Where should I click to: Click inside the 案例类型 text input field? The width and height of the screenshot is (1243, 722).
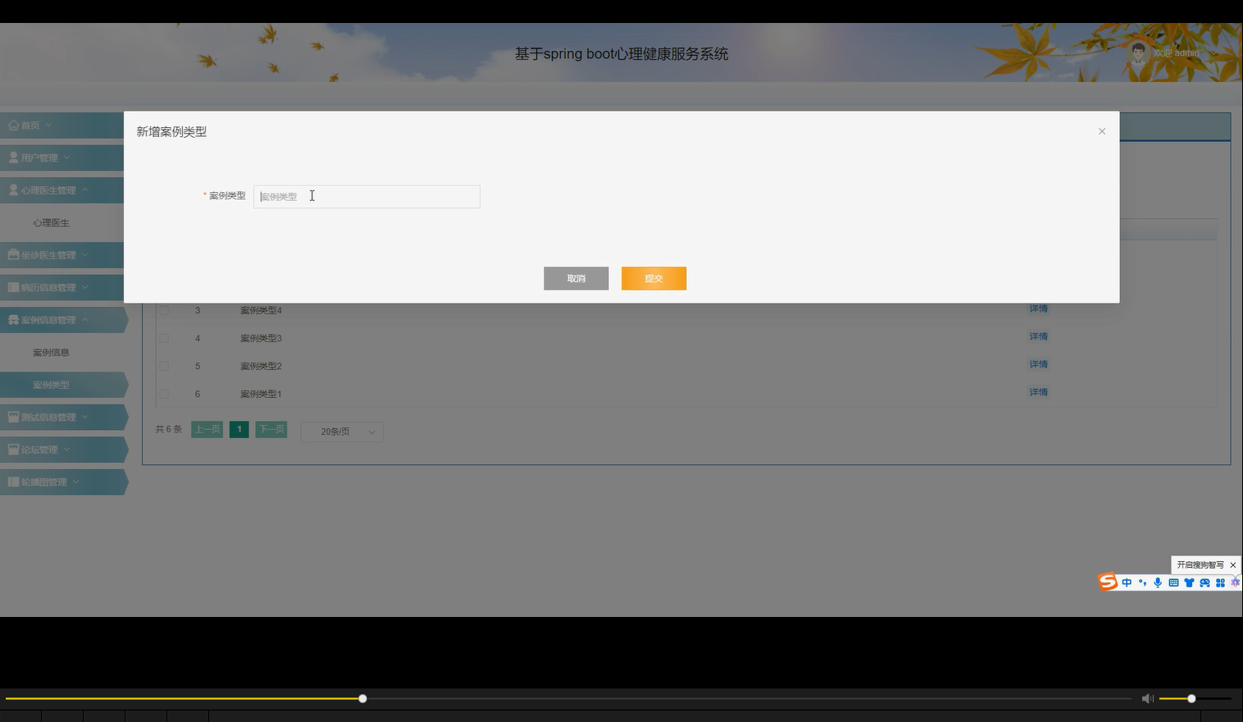pos(367,196)
